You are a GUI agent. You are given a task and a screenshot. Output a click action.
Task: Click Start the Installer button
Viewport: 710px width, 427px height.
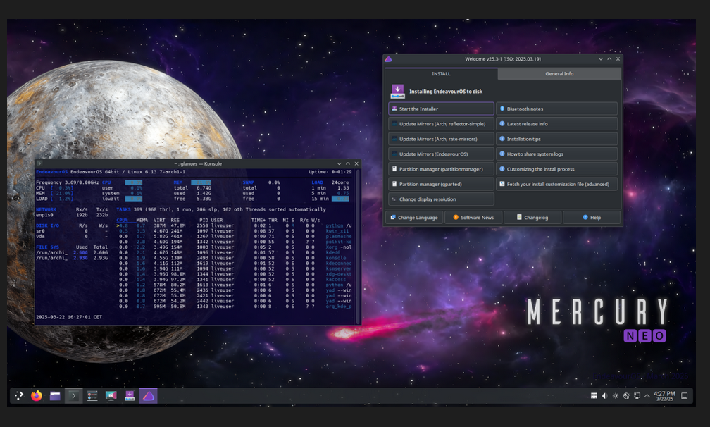point(441,109)
